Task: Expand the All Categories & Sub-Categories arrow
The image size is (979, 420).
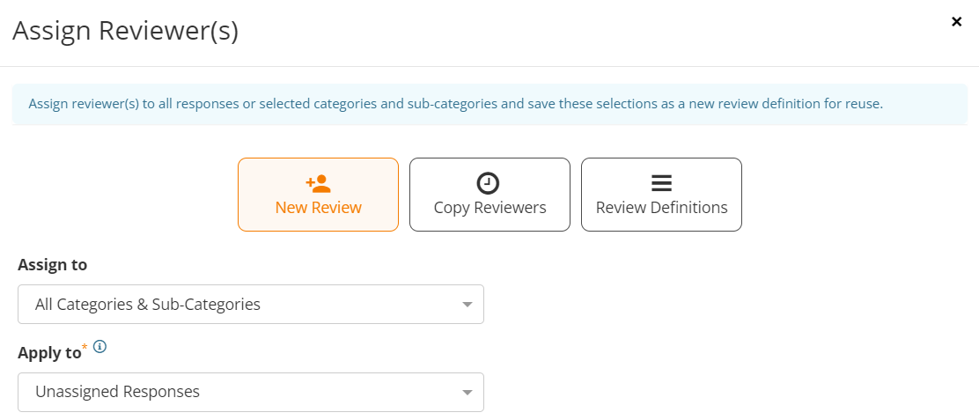Action: point(467,306)
